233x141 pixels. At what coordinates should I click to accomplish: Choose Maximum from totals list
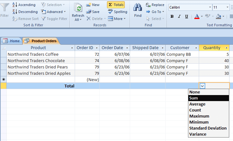pos(208,116)
